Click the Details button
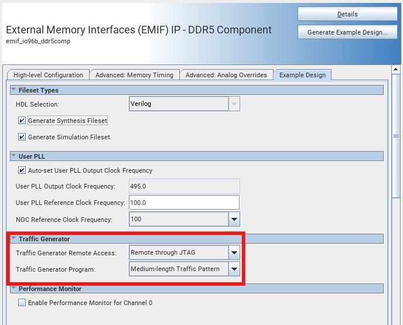 pos(347,14)
